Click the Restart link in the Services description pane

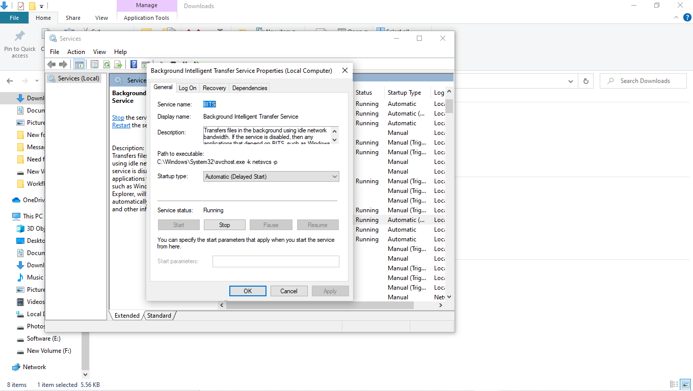coord(121,125)
